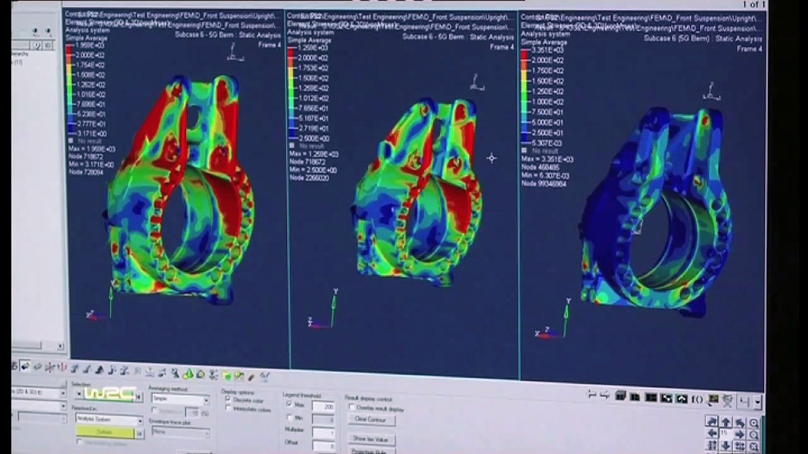Click the clockwise rotate arrow view icon
Image resolution: width=808 pixels, height=454 pixels.
tap(712, 422)
